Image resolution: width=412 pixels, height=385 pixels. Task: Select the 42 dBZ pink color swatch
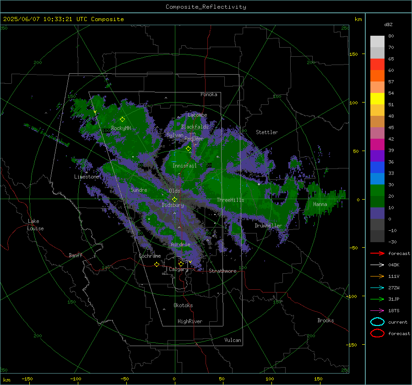pyautogui.click(x=377, y=133)
